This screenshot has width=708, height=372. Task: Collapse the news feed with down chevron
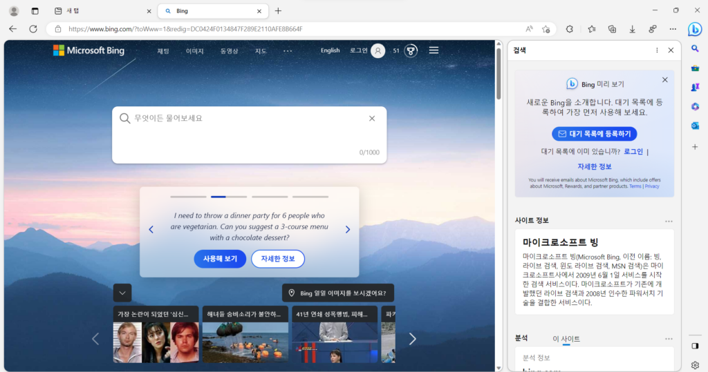pyautogui.click(x=122, y=293)
